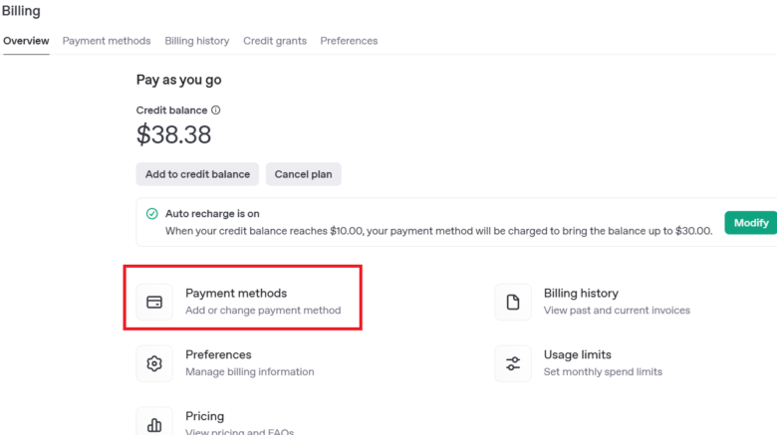777x435 pixels.
Task: Click the document icon for Billing history
Action: pos(513,302)
